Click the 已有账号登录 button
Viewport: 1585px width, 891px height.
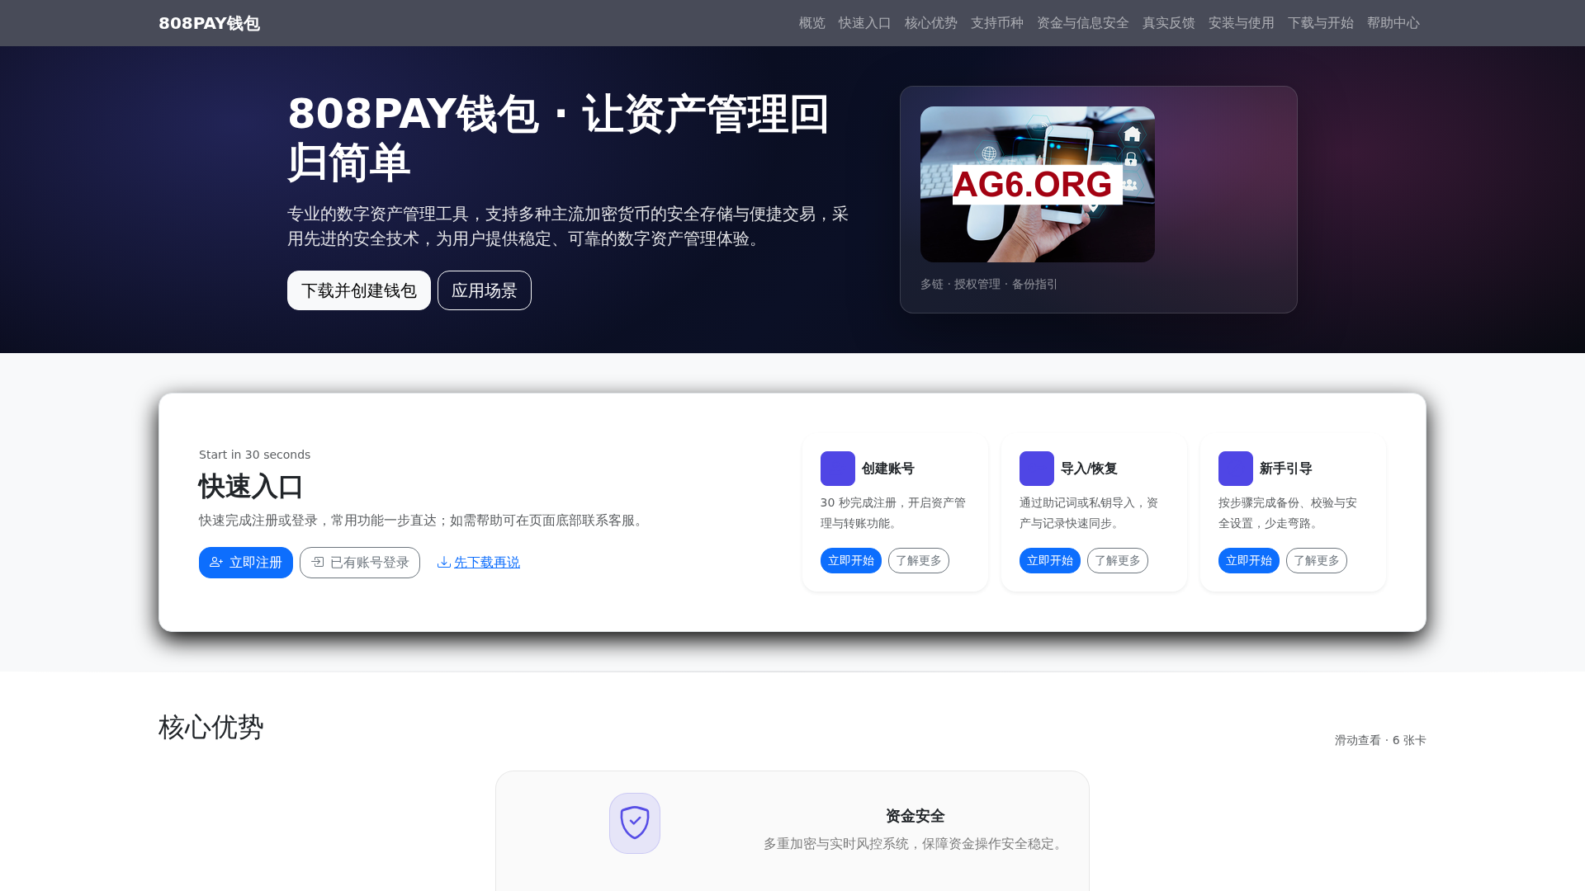[x=360, y=563]
